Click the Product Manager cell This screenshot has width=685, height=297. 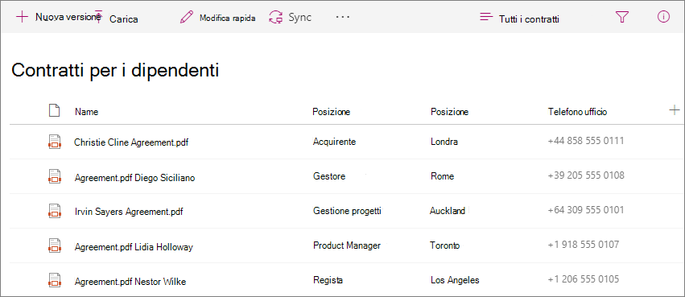coord(347,245)
